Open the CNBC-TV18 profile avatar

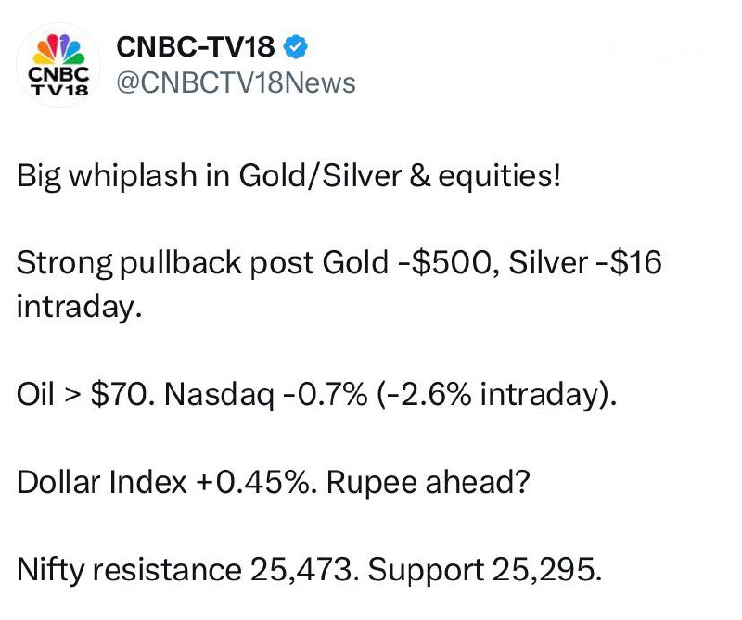click(x=58, y=65)
